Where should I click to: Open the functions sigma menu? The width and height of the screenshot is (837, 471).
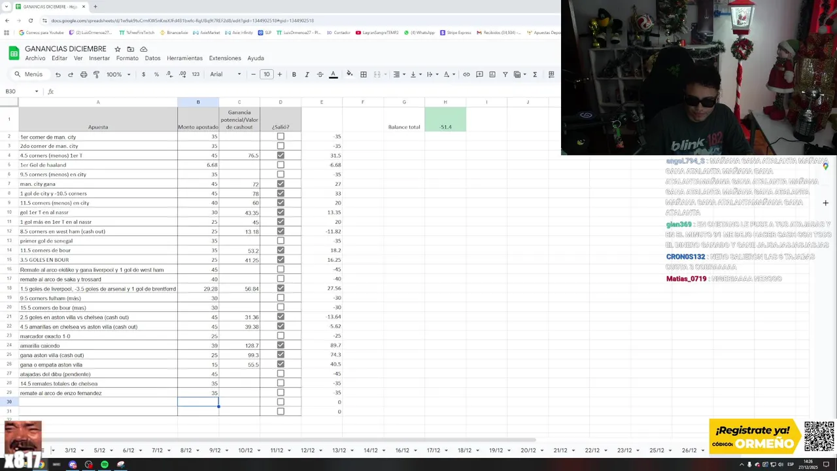pyautogui.click(x=535, y=75)
